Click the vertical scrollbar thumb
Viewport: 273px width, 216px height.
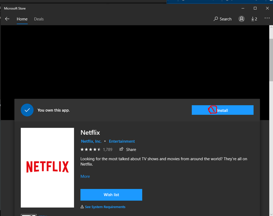click(271, 60)
